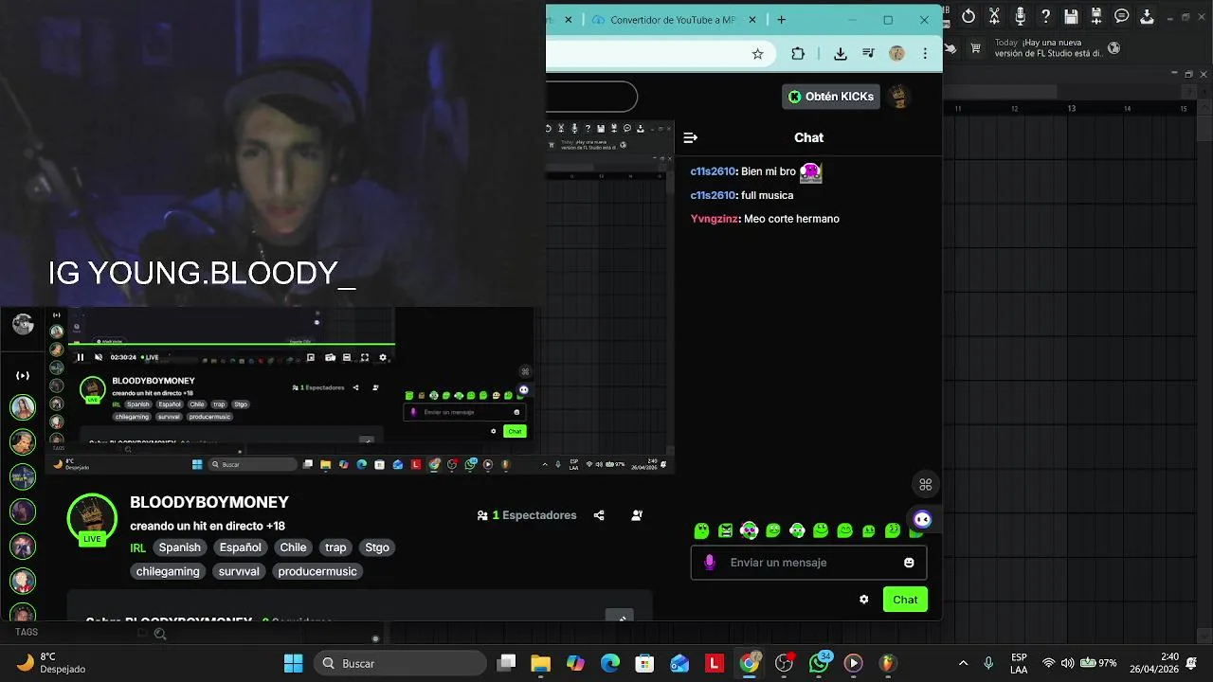
Task: Click the purple icon inside the message box
Action: coord(710,563)
